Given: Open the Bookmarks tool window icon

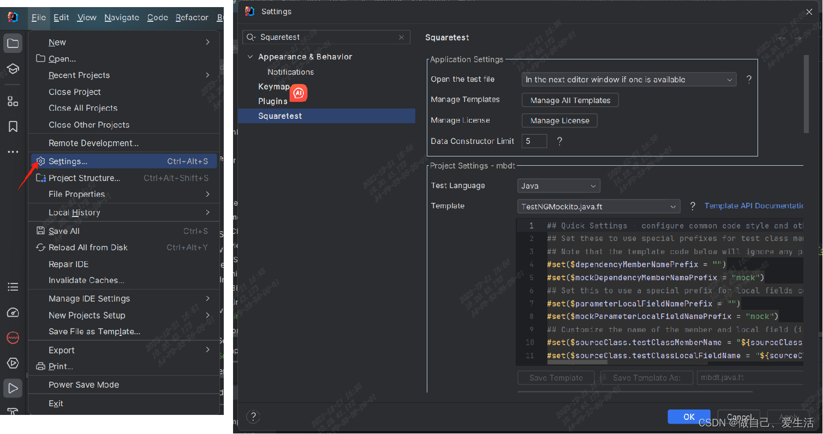Looking at the screenshot, I should click(13, 126).
